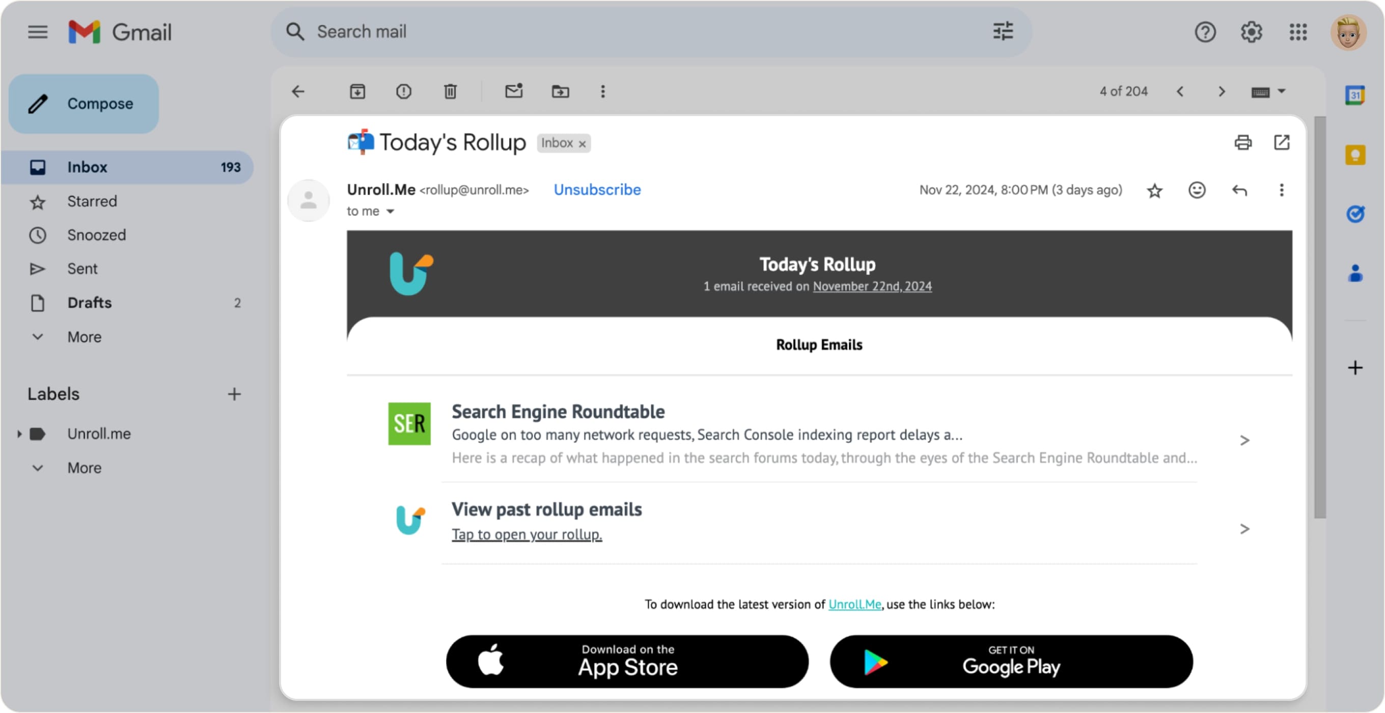Star the Today's Rollup email

click(x=1154, y=190)
